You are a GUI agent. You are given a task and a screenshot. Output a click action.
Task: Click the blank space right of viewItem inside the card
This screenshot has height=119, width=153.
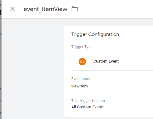click(120, 86)
